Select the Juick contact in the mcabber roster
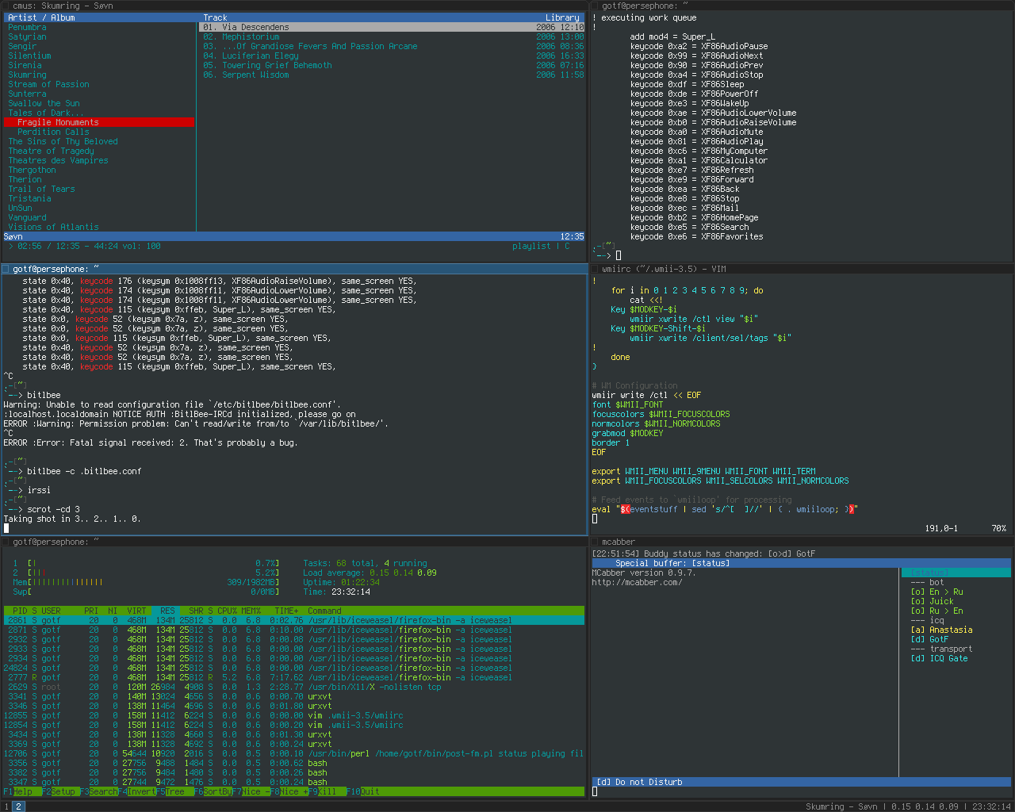This screenshot has width=1015, height=812. 932,601
